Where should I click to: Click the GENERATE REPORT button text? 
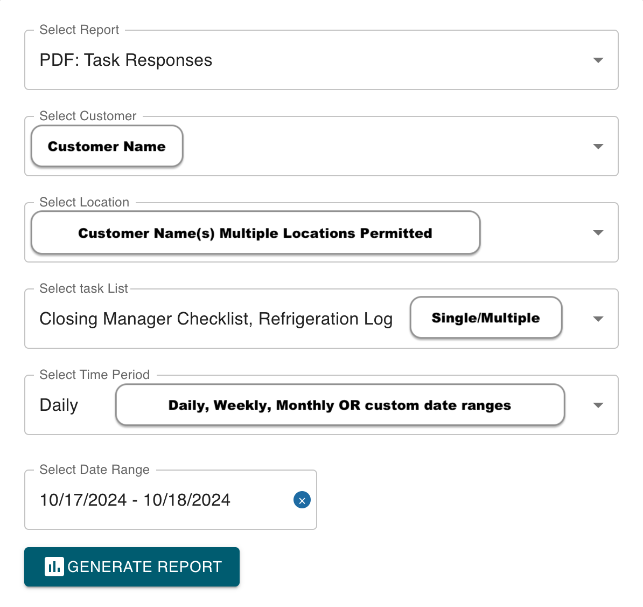pos(145,567)
